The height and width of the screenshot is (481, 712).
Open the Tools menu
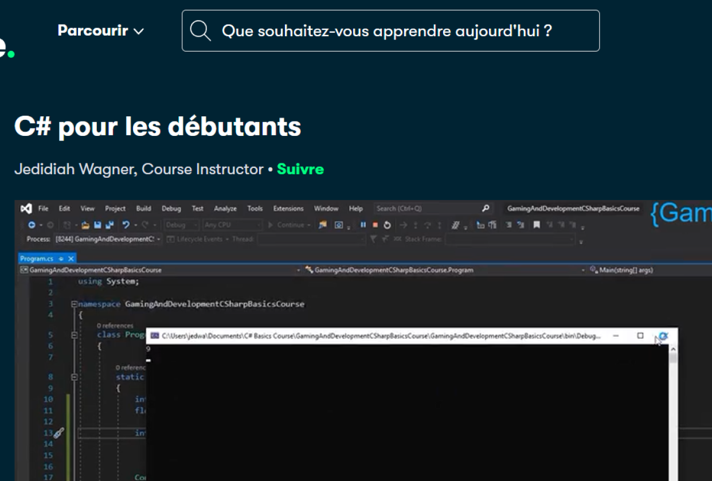[255, 209]
